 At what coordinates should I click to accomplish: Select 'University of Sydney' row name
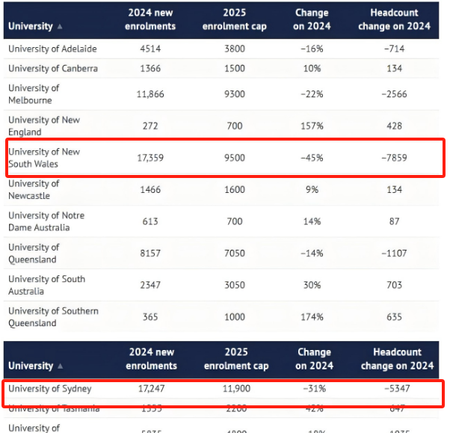click(x=49, y=389)
